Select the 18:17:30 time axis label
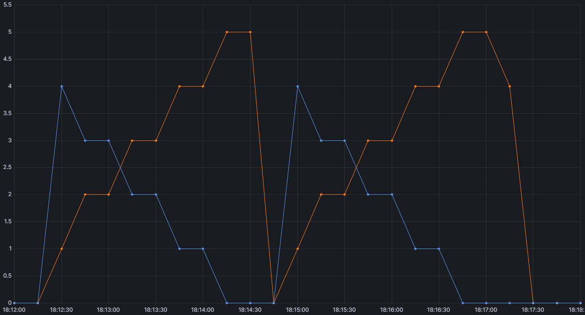 pyautogui.click(x=533, y=309)
